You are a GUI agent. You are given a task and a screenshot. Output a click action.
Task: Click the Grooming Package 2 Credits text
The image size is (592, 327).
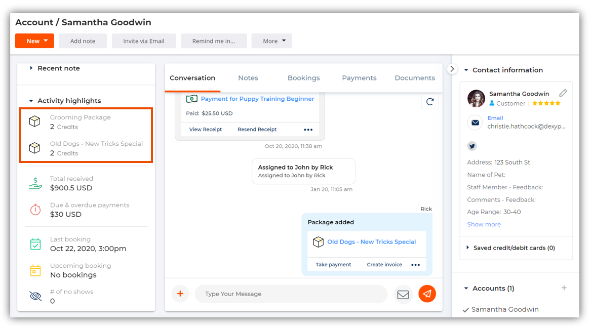tap(81, 122)
